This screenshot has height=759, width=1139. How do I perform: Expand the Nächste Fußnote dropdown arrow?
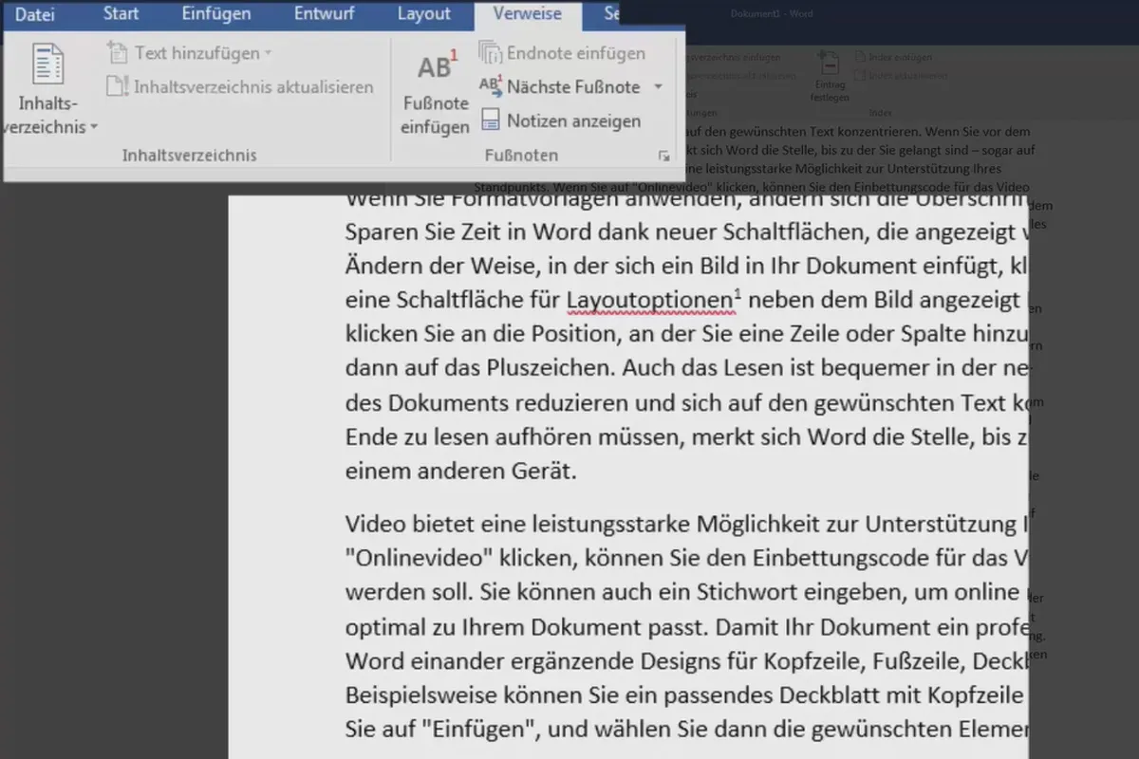[658, 87]
